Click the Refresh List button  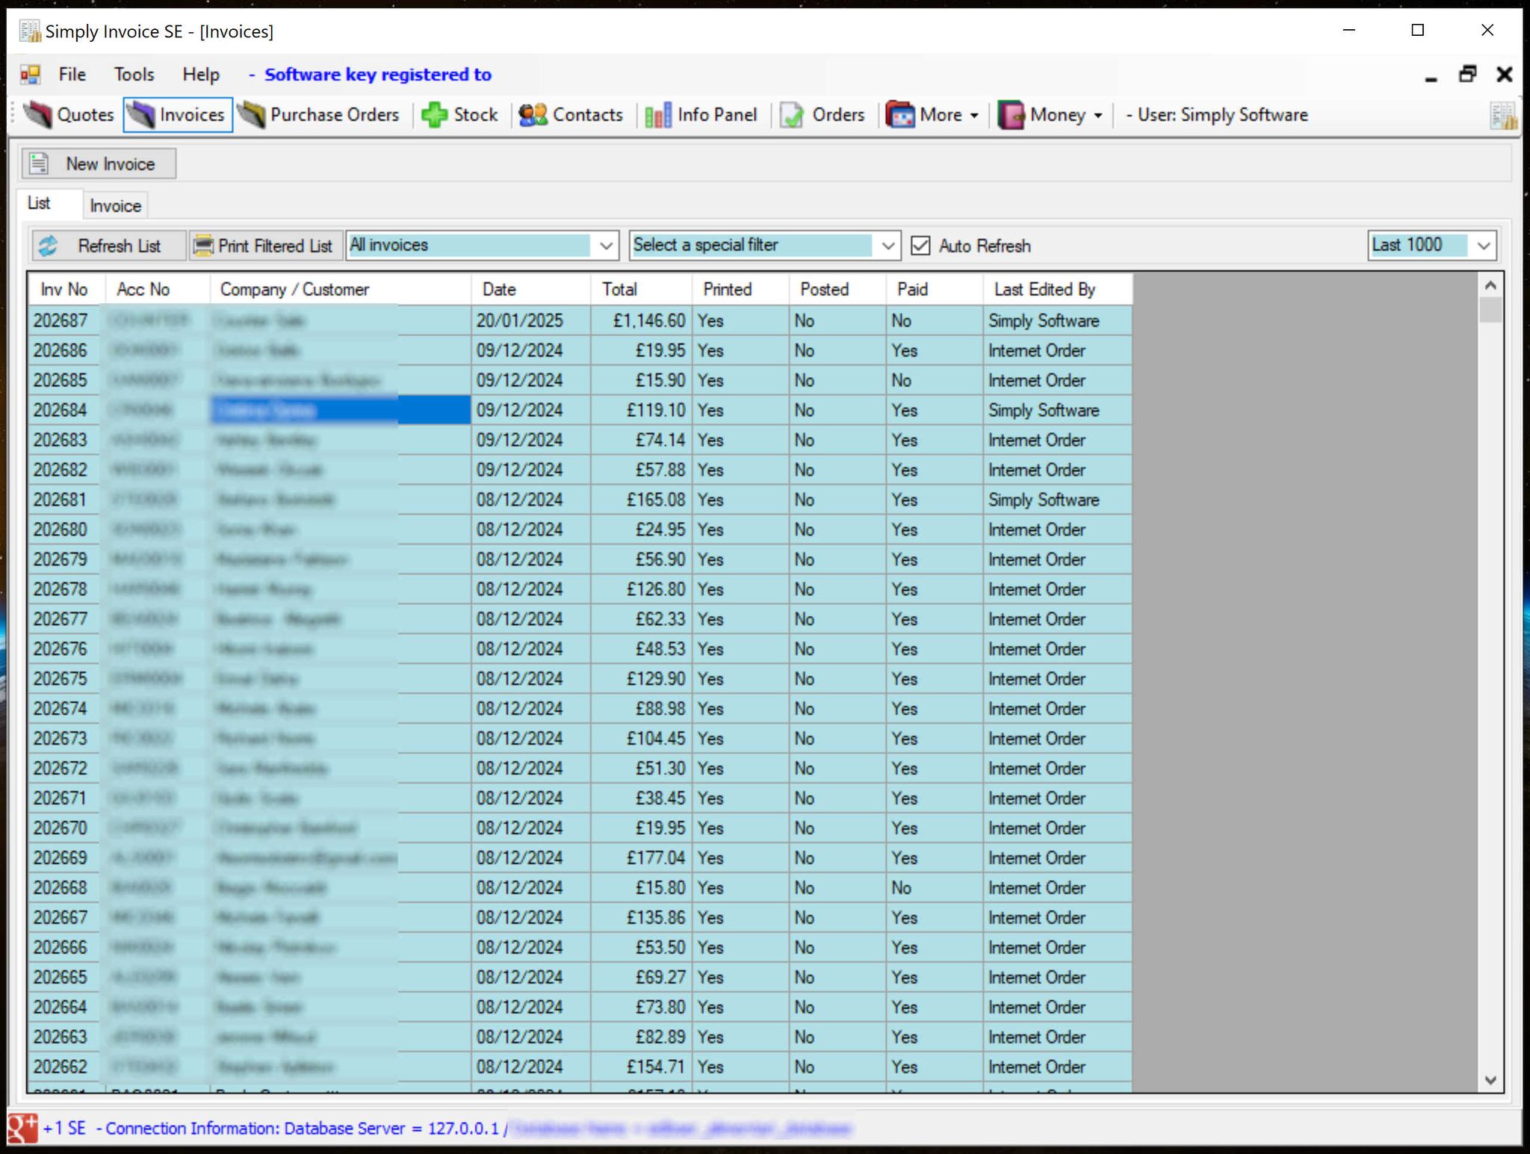108,246
